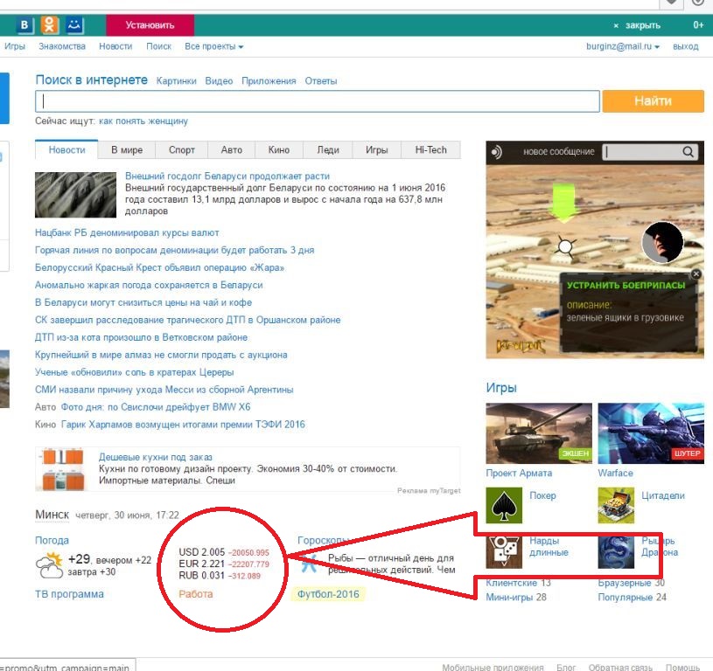Screen dimensions: 713x671
Task: Click the sound icon in game ad
Action: click(496, 152)
